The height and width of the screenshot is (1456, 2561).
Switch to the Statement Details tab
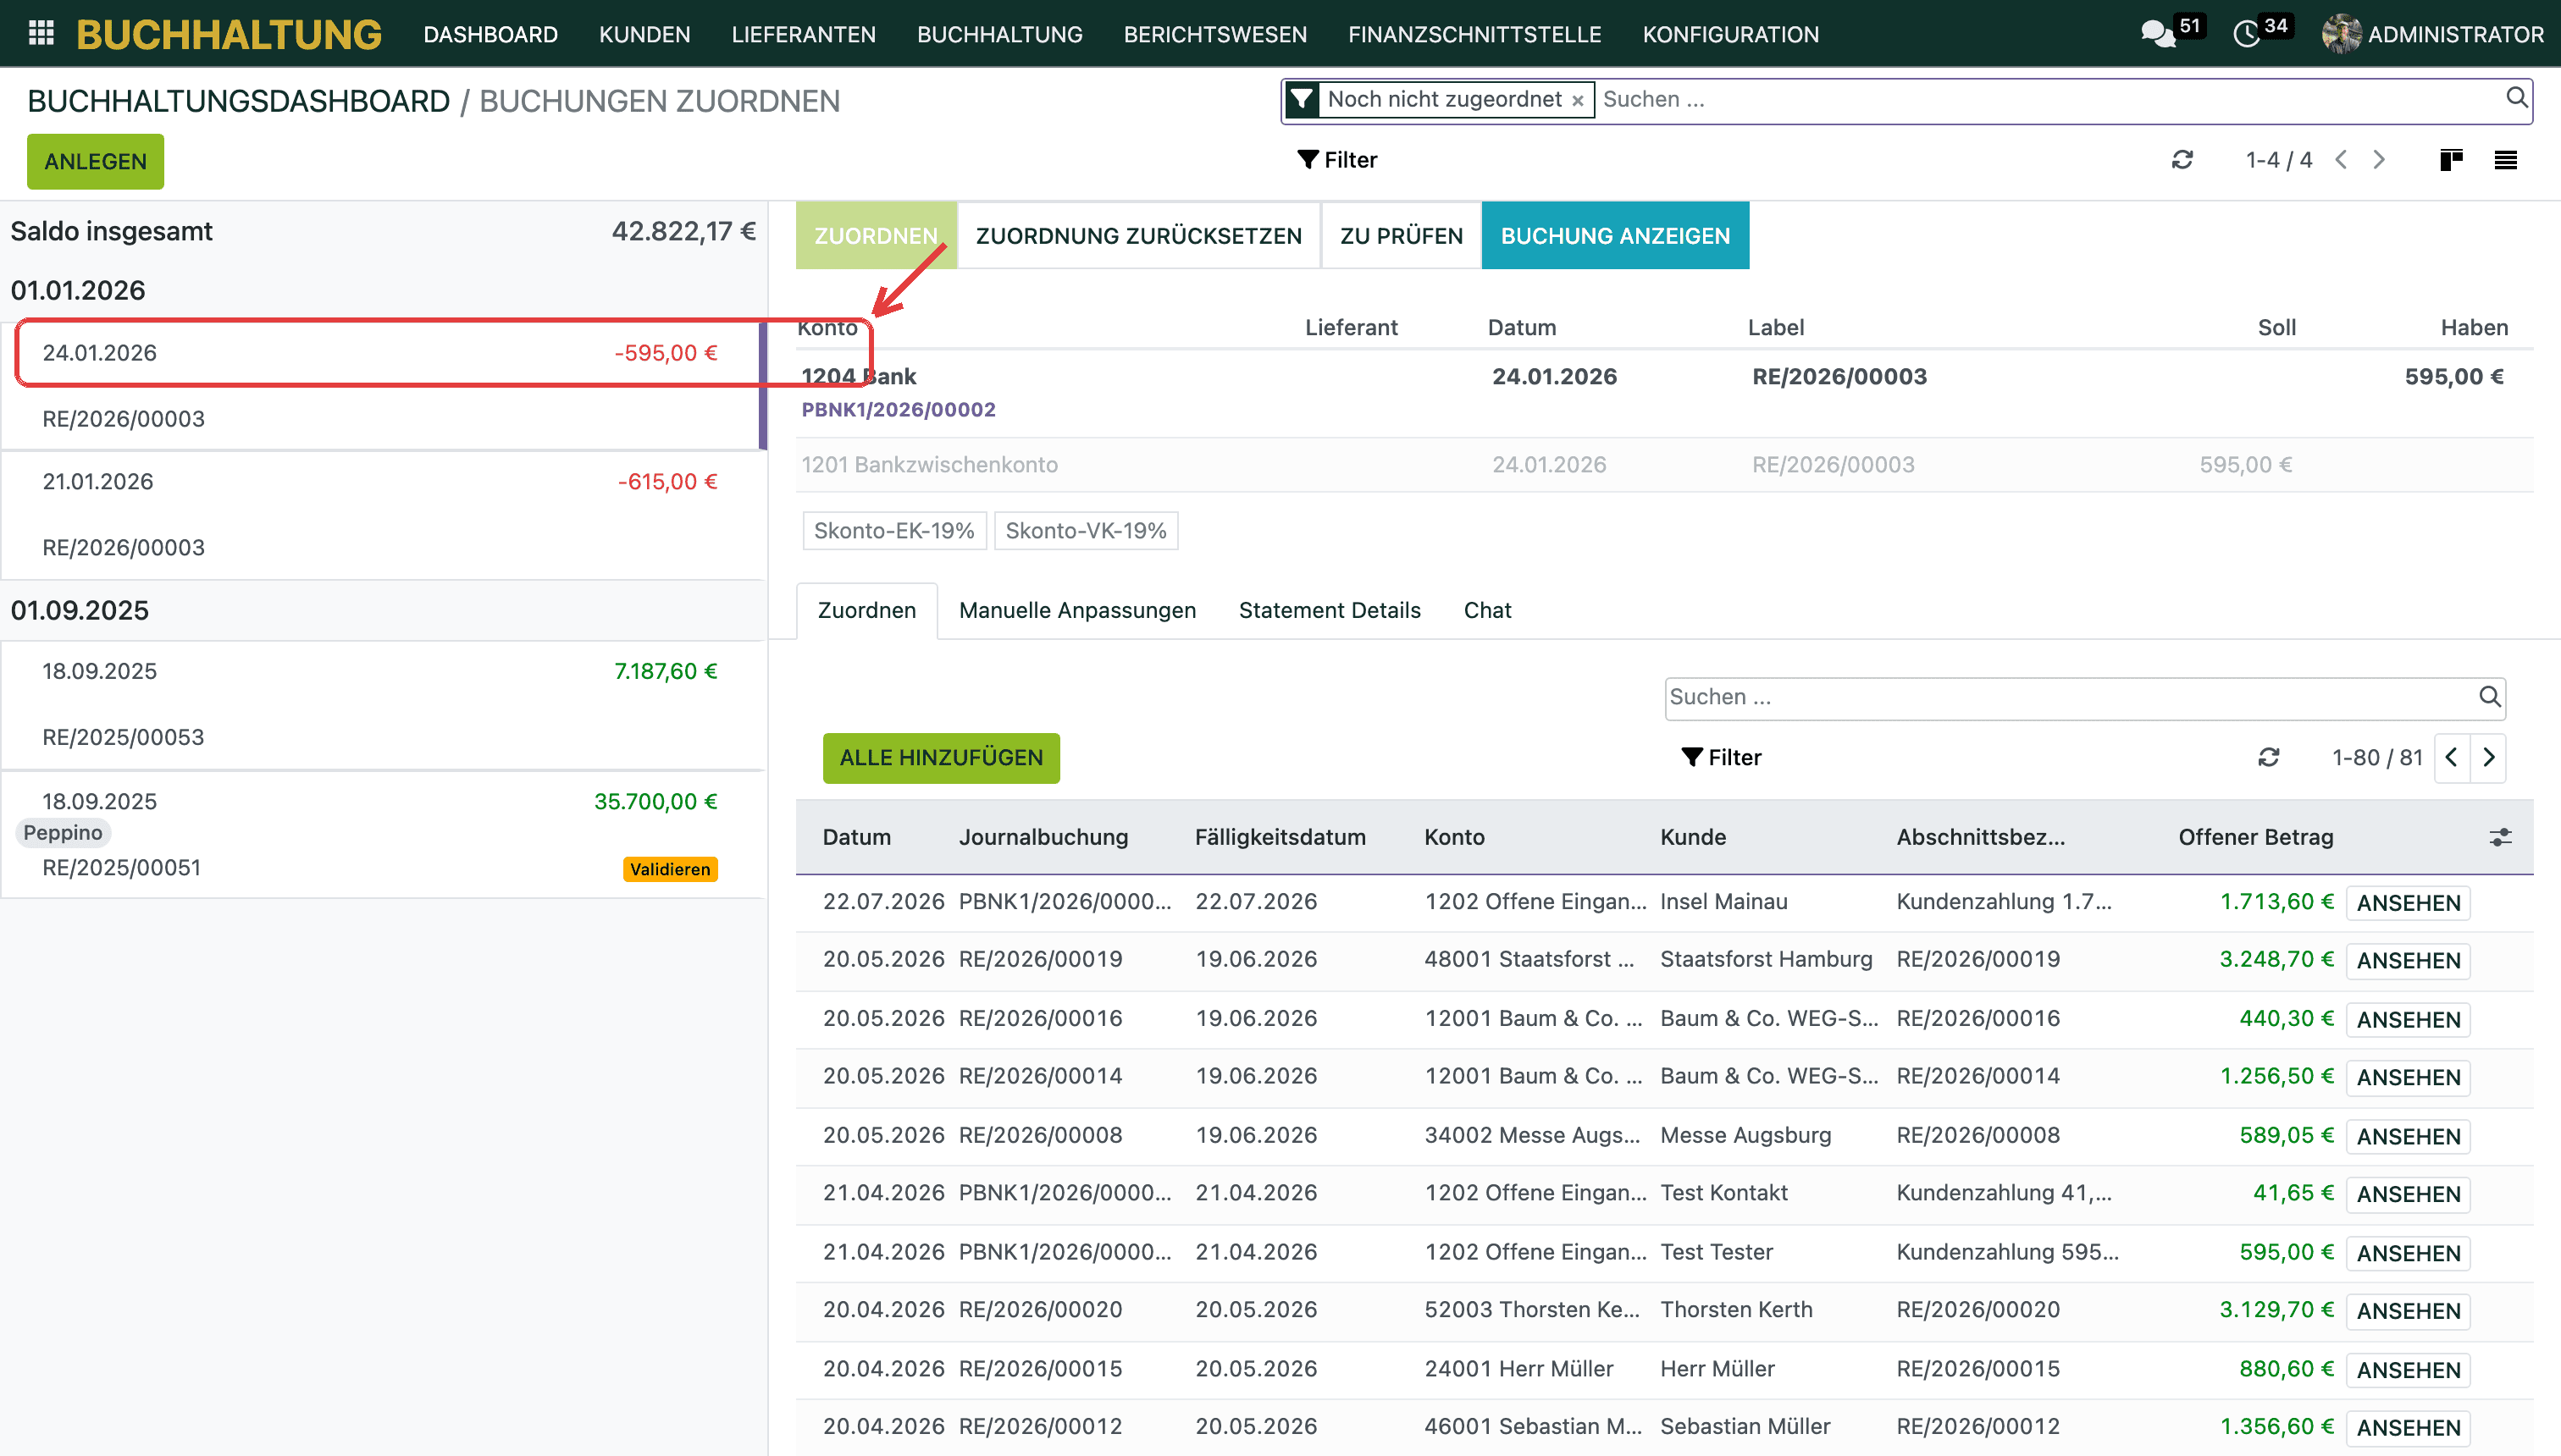point(1330,610)
